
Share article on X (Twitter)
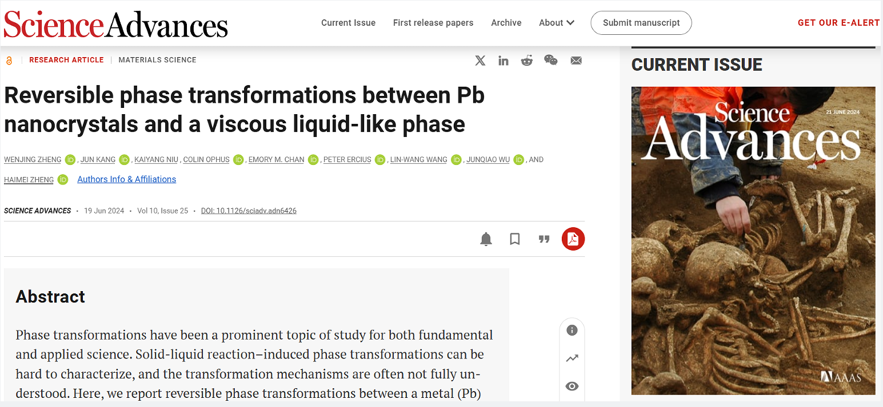[x=480, y=61]
